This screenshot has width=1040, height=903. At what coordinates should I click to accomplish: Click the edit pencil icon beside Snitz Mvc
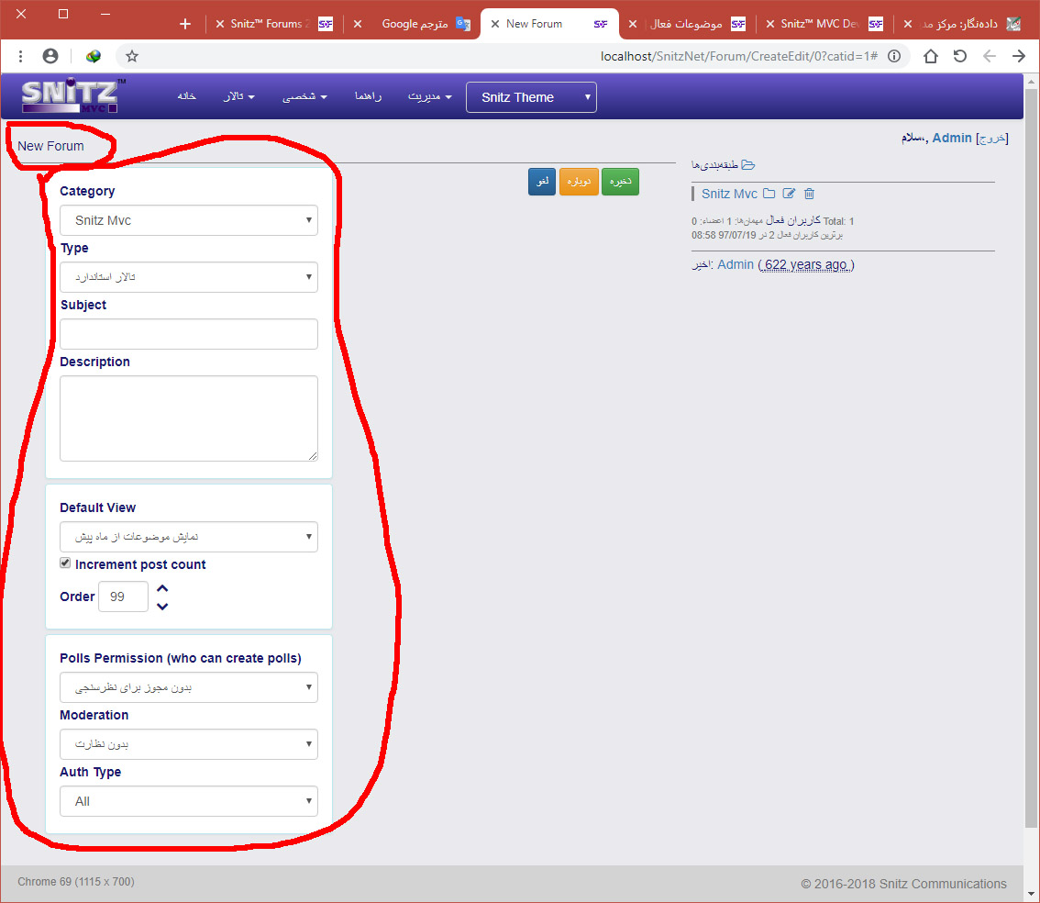[x=789, y=194]
